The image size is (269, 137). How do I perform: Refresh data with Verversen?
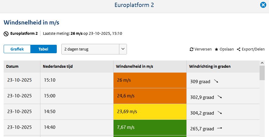201,49
